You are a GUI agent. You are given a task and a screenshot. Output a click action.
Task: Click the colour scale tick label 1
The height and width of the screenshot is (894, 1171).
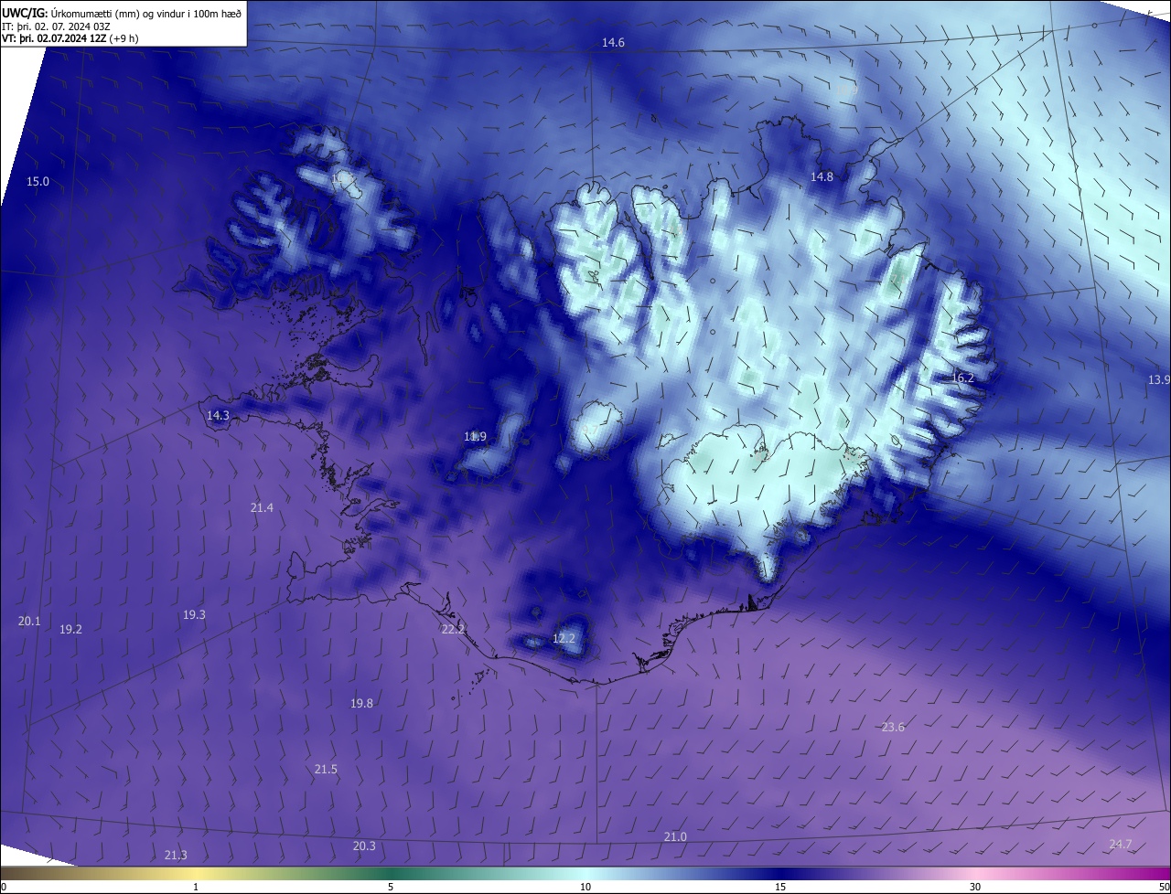pyautogui.click(x=196, y=887)
